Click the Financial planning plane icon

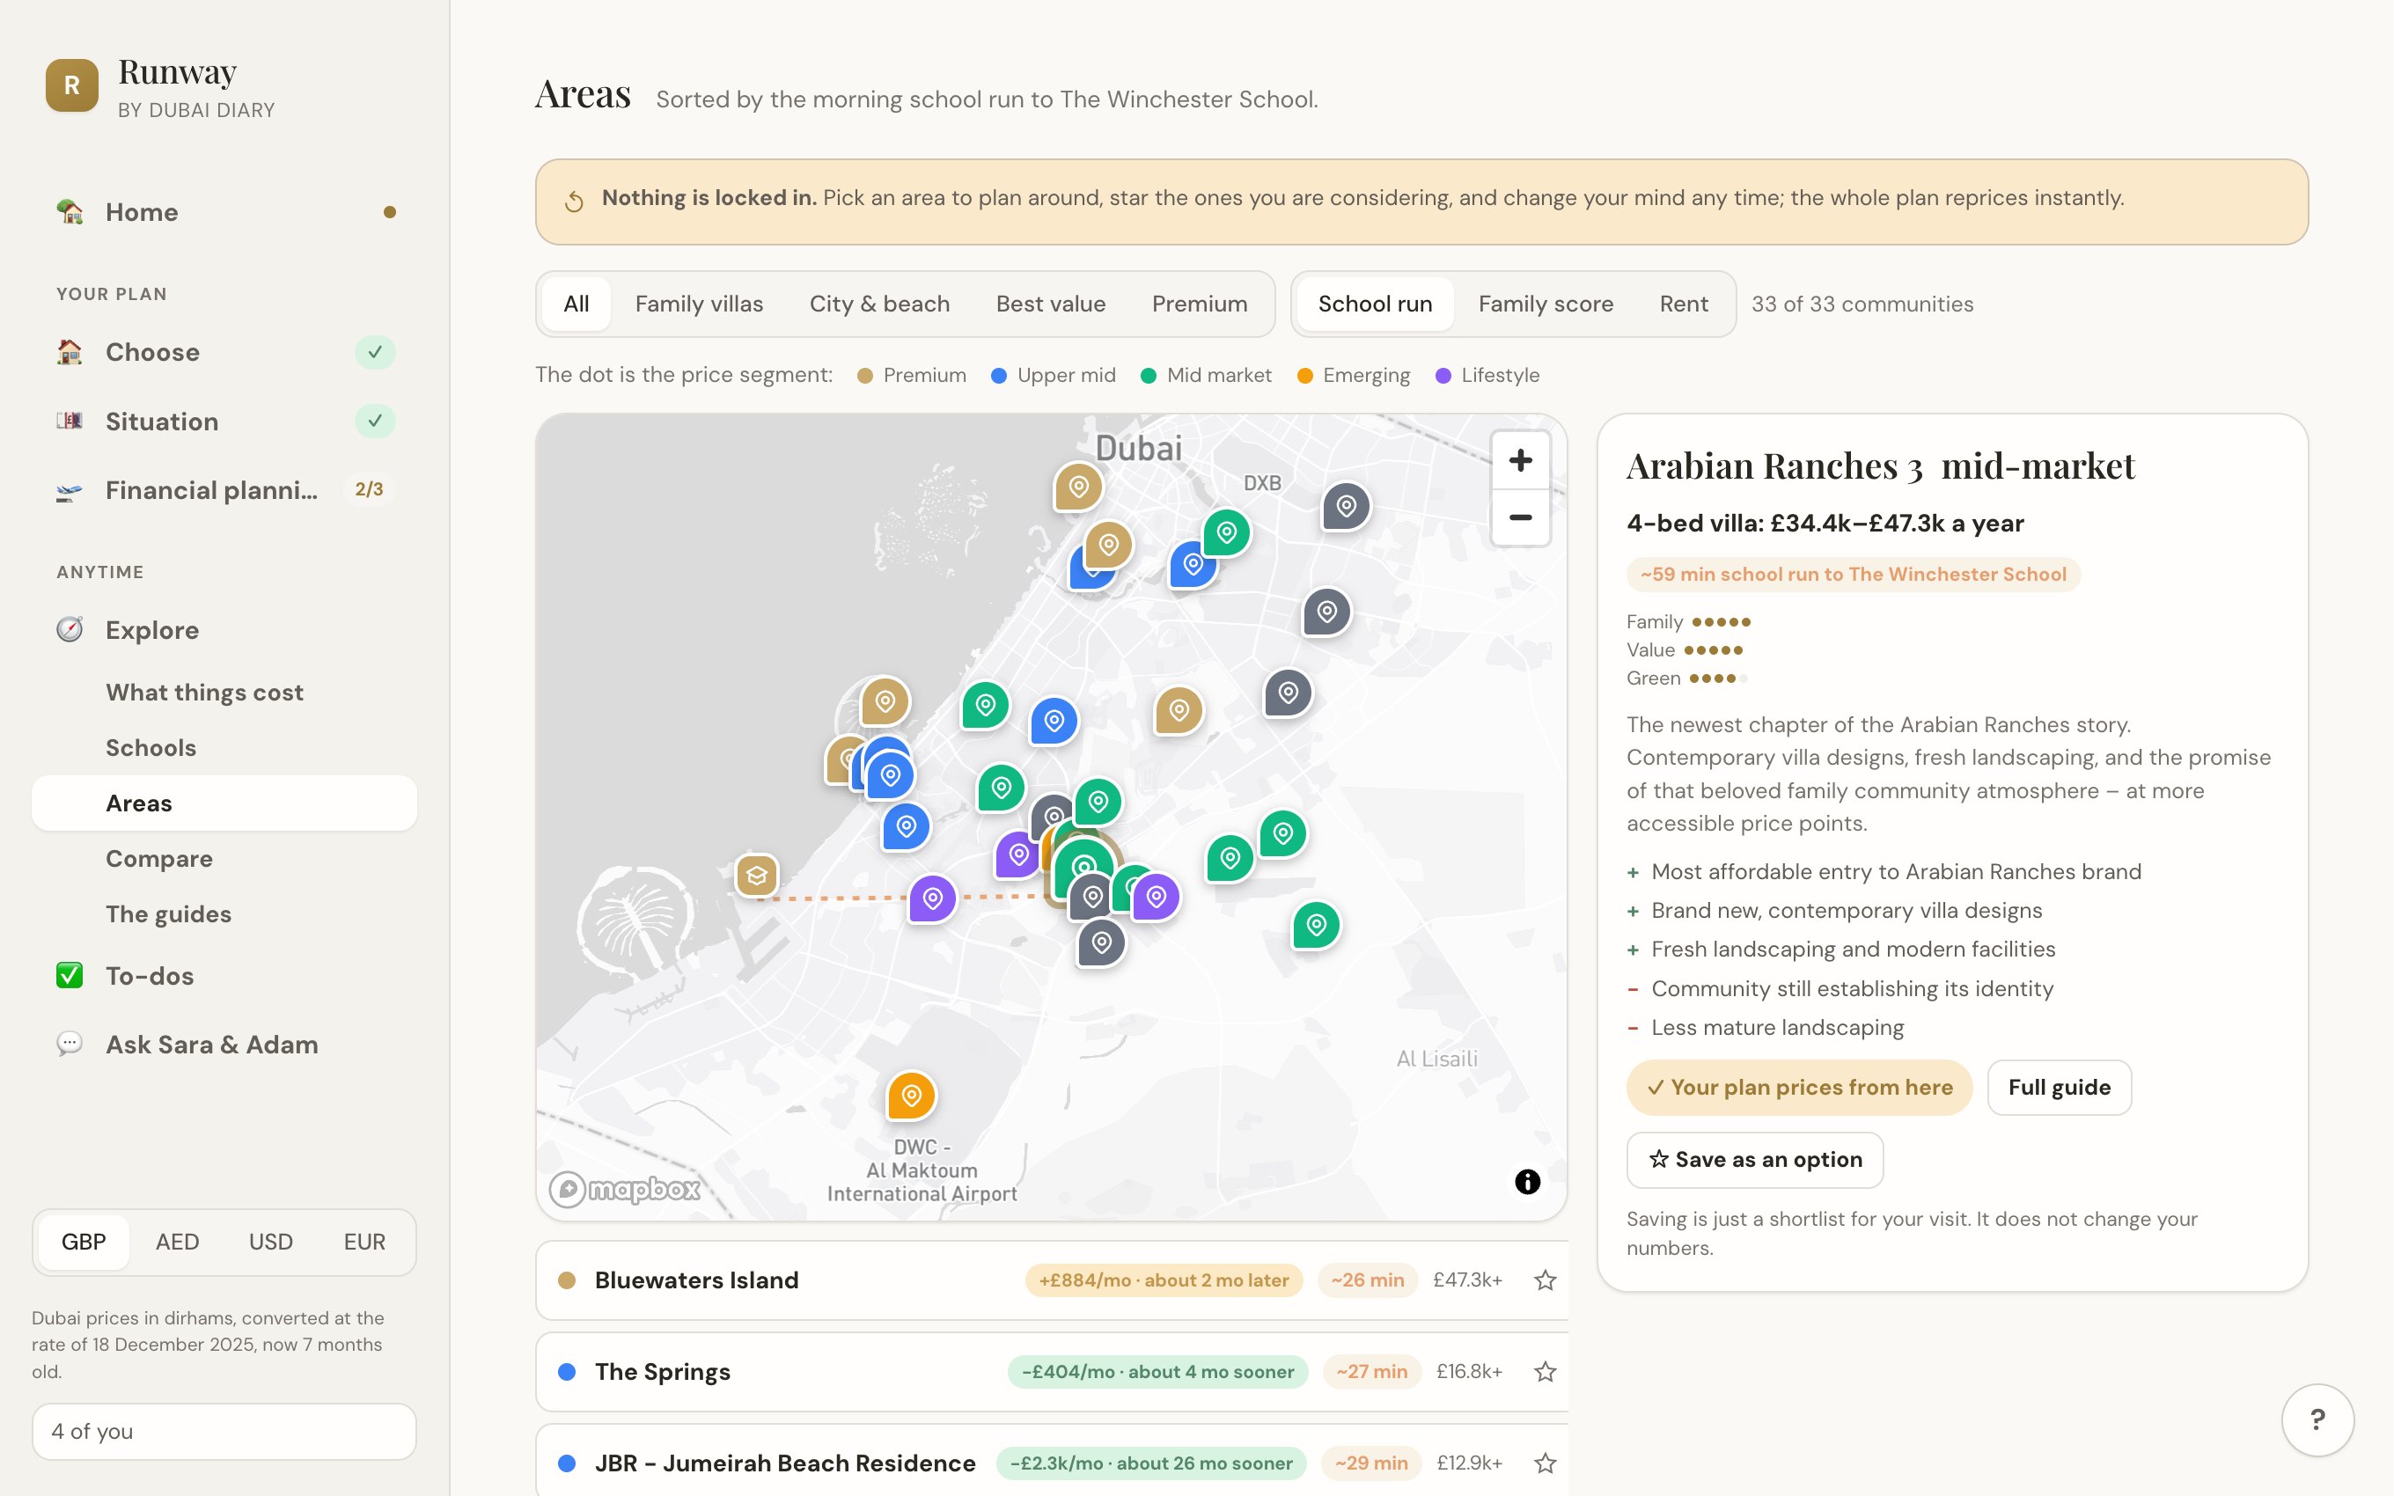[x=70, y=491]
